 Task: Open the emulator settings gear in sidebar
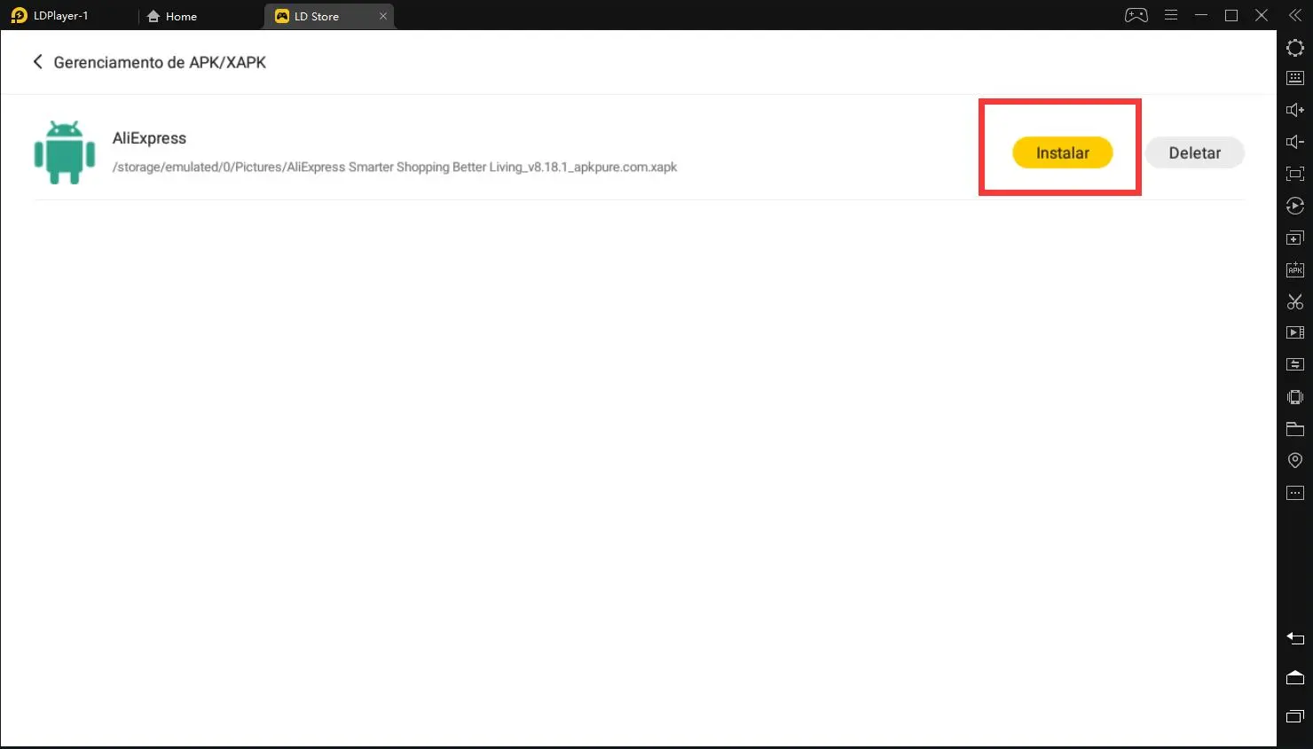point(1295,48)
